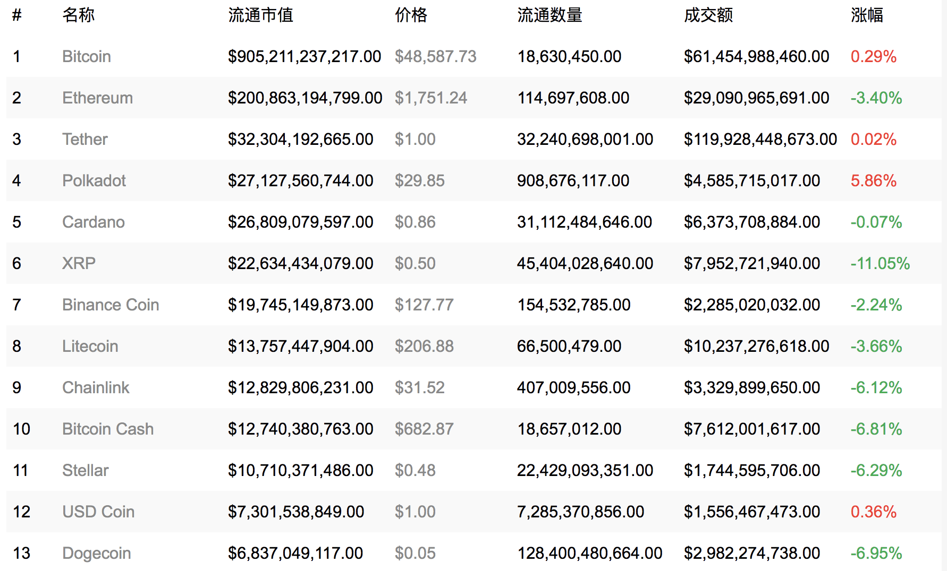This screenshot has width=947, height=571.
Task: Click the Ethereum name link
Action: [x=97, y=98]
